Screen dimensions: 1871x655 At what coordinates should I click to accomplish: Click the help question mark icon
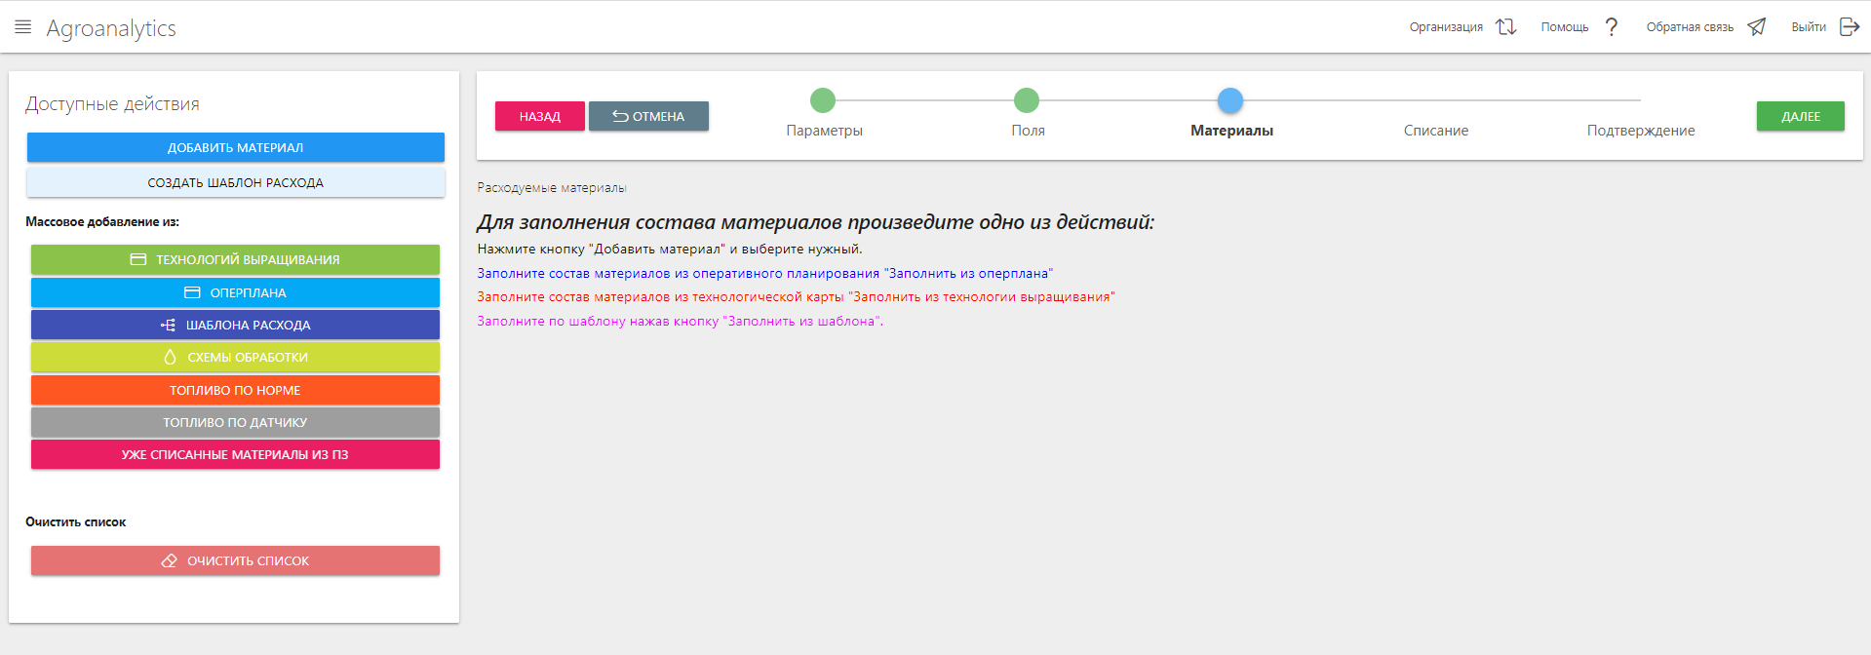click(1612, 27)
